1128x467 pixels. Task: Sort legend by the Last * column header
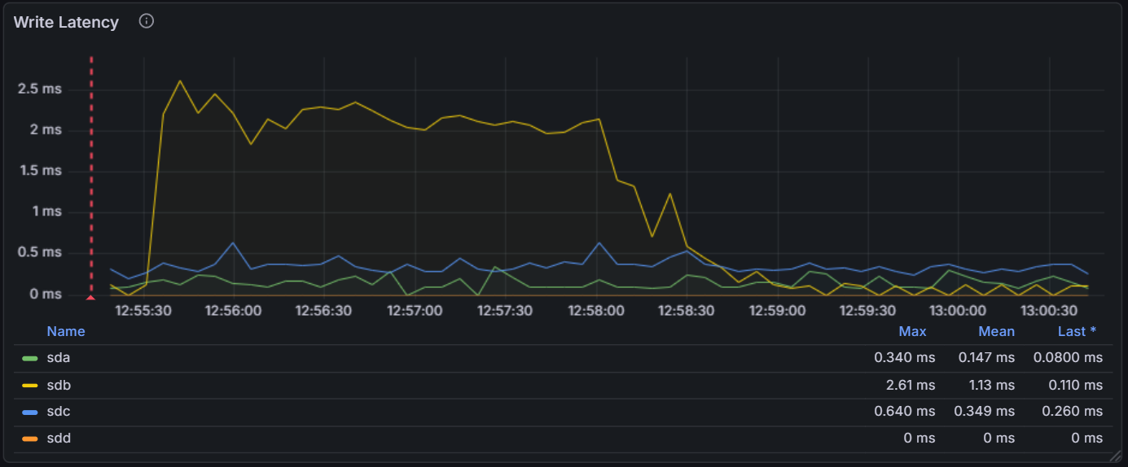pos(1077,331)
